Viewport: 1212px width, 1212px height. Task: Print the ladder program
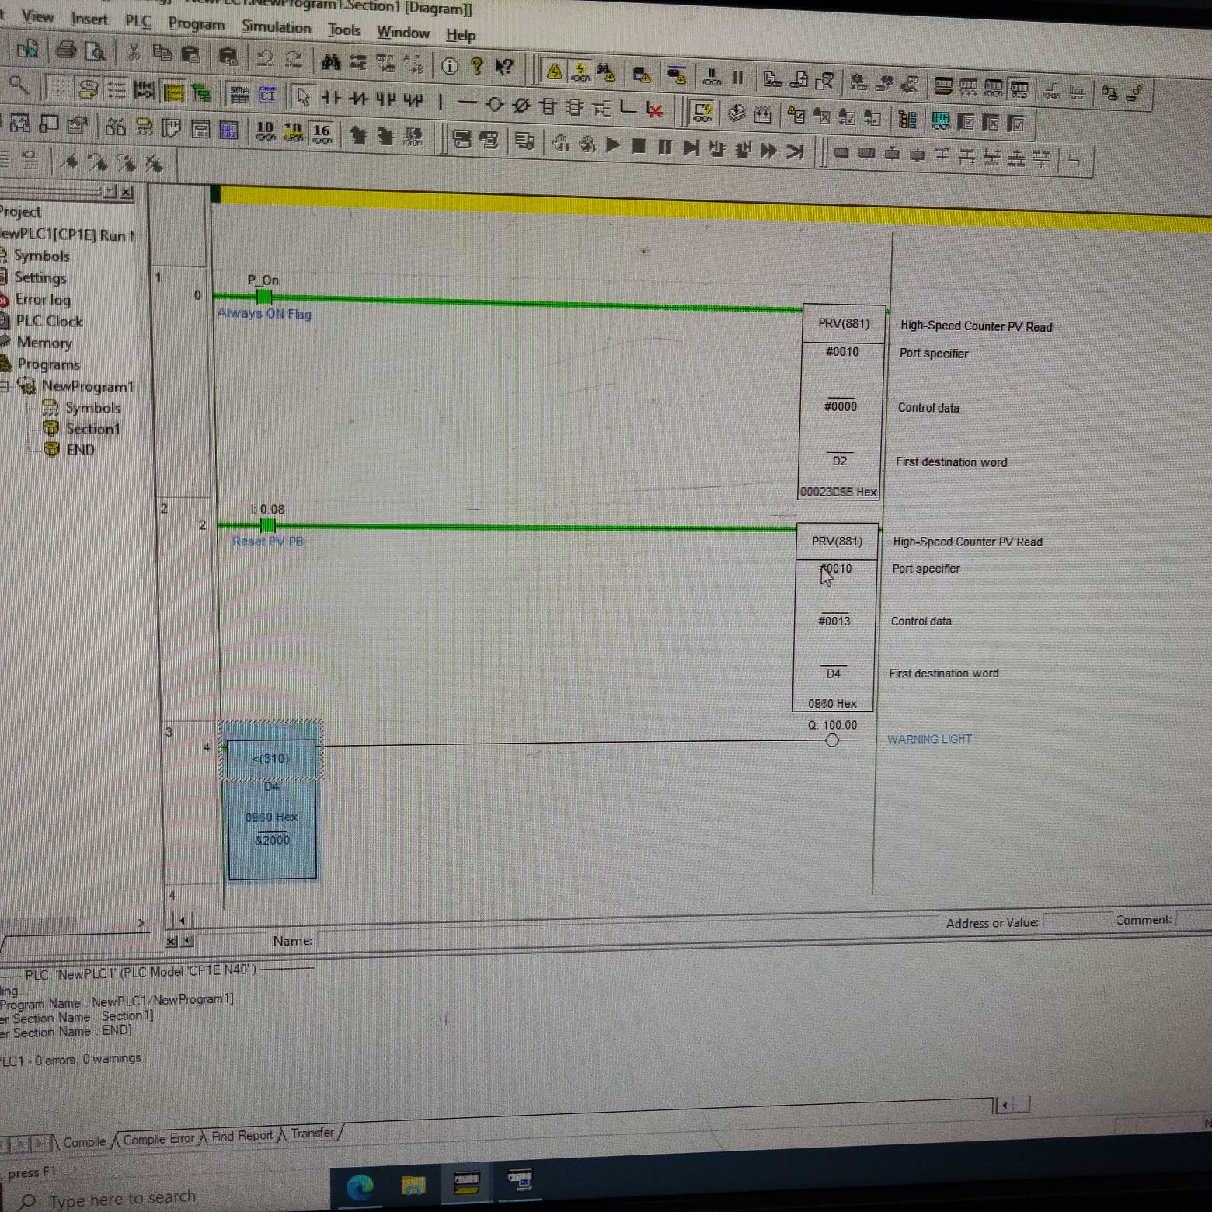[65, 51]
